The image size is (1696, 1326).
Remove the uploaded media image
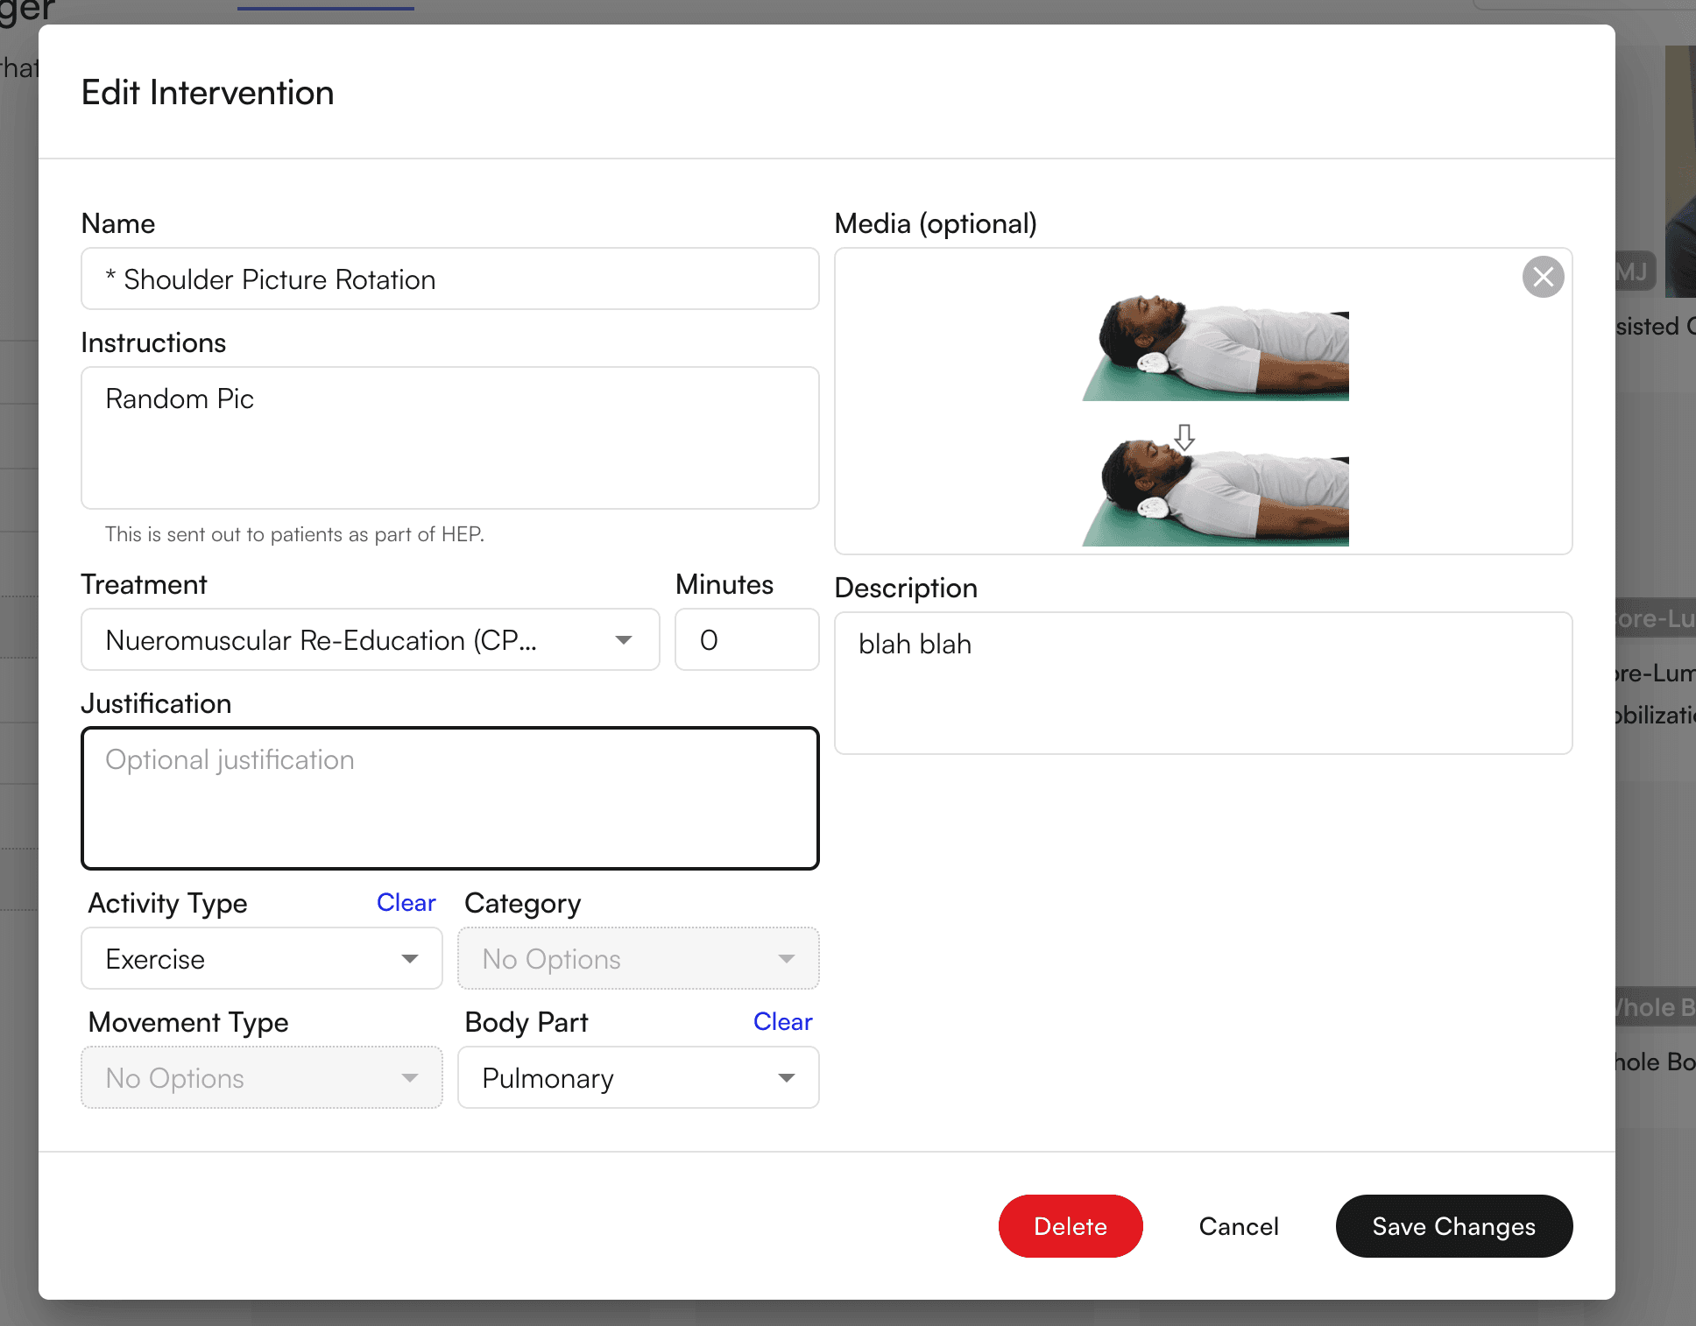pyautogui.click(x=1543, y=278)
